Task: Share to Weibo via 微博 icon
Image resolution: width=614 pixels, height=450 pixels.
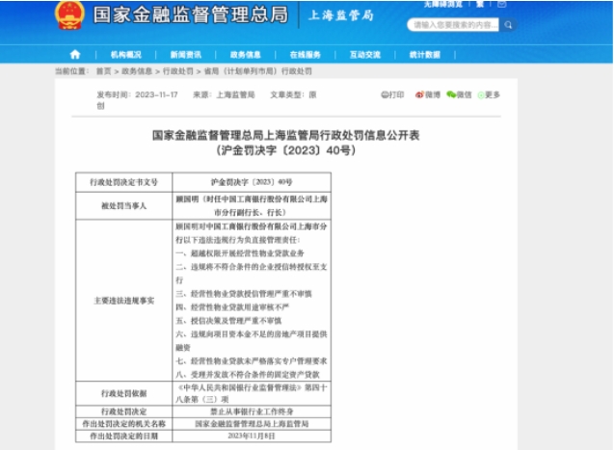Action: [428, 94]
